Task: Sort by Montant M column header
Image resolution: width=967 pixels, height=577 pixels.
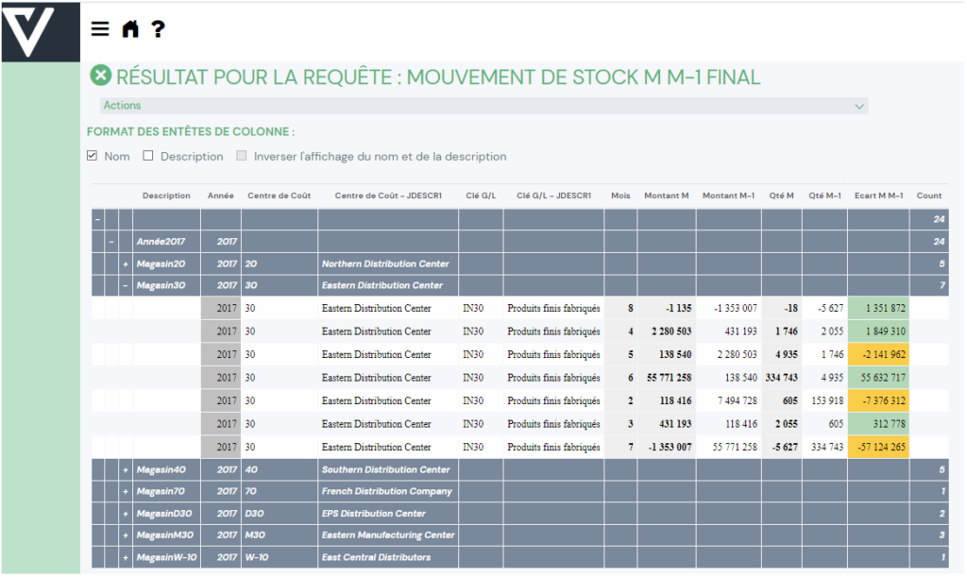Action: coord(666,195)
